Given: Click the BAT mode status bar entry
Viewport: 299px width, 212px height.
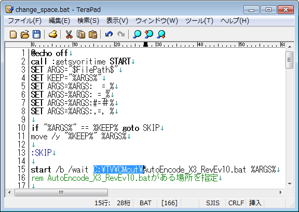Looking at the screenshot, I should pyautogui.click(x=145, y=203).
